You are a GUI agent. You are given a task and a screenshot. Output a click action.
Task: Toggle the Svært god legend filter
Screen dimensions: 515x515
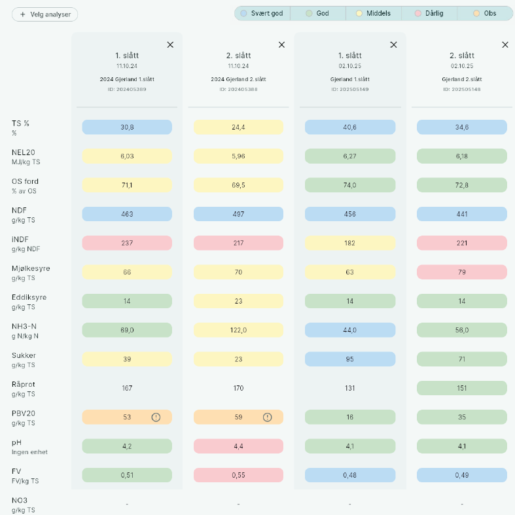(x=262, y=13)
